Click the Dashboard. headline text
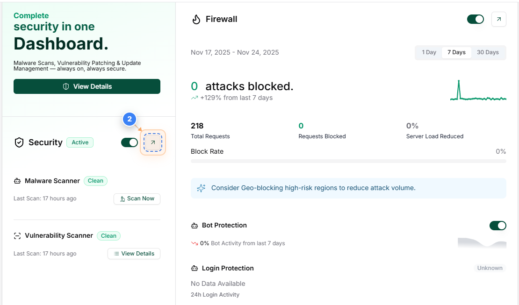519x305 pixels. tap(61, 43)
